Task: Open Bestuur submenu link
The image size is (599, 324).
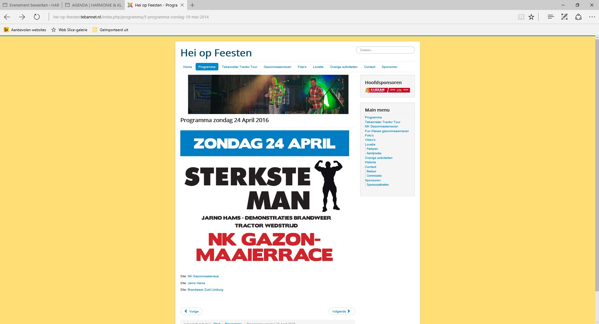Action: [371, 171]
